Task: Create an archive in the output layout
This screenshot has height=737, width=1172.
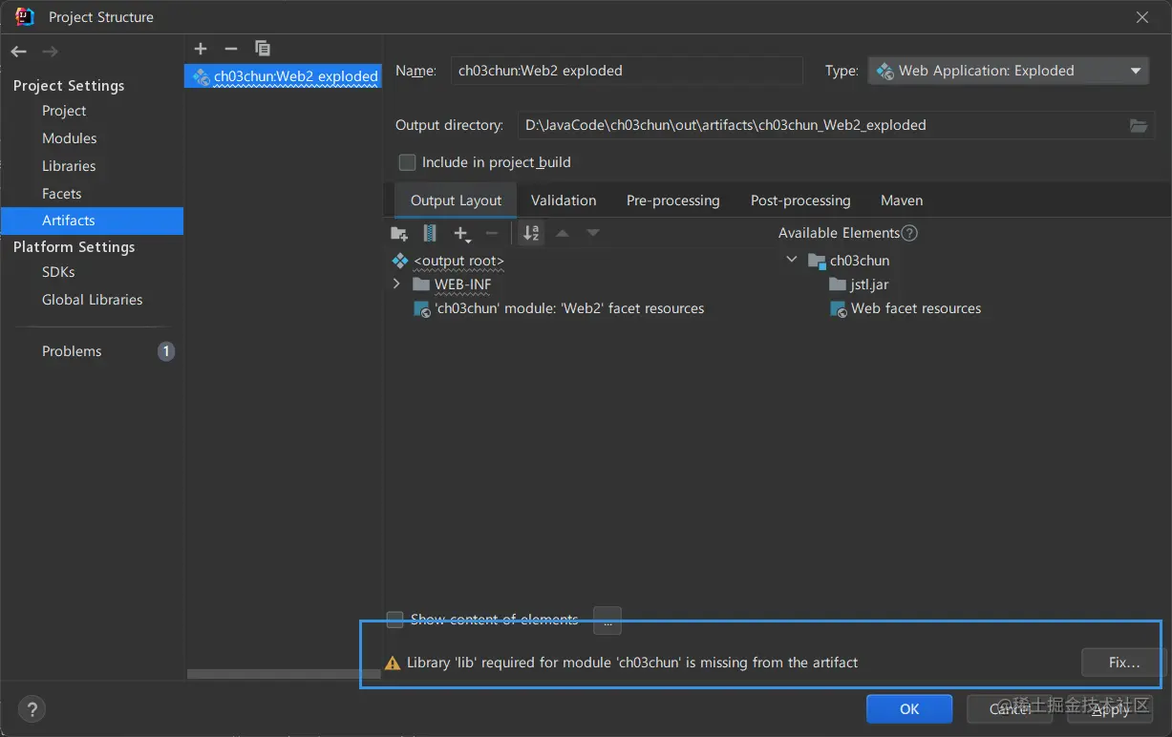Action: 430,233
